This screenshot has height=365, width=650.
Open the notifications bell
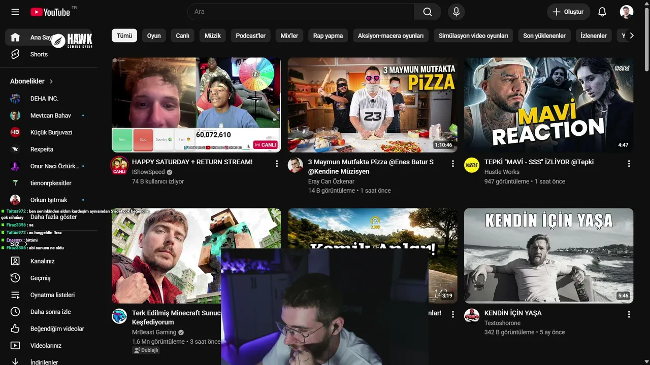(x=602, y=12)
